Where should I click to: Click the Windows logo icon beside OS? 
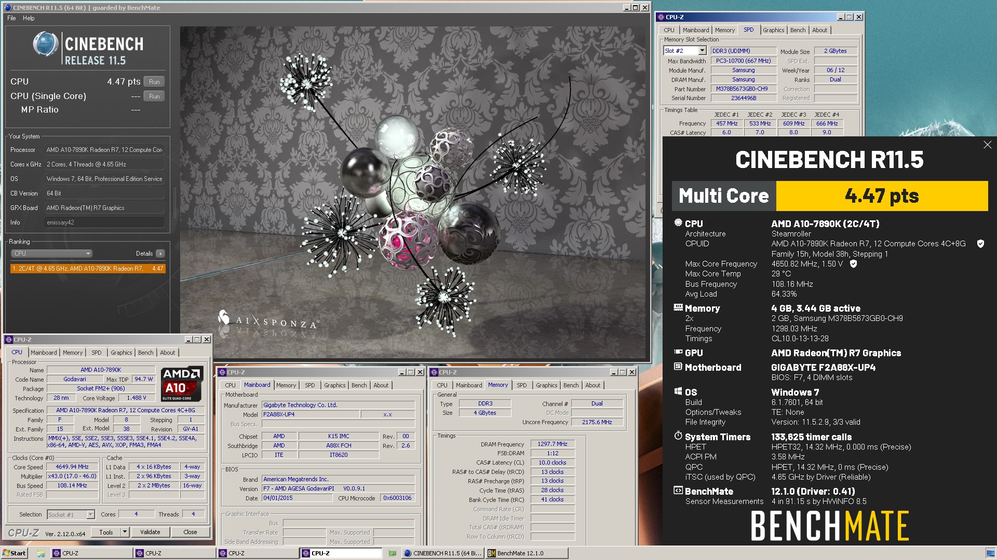point(678,391)
